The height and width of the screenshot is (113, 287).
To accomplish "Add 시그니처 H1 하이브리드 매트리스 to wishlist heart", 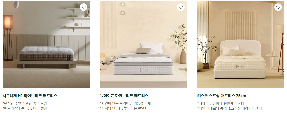I will tap(84, 7).
